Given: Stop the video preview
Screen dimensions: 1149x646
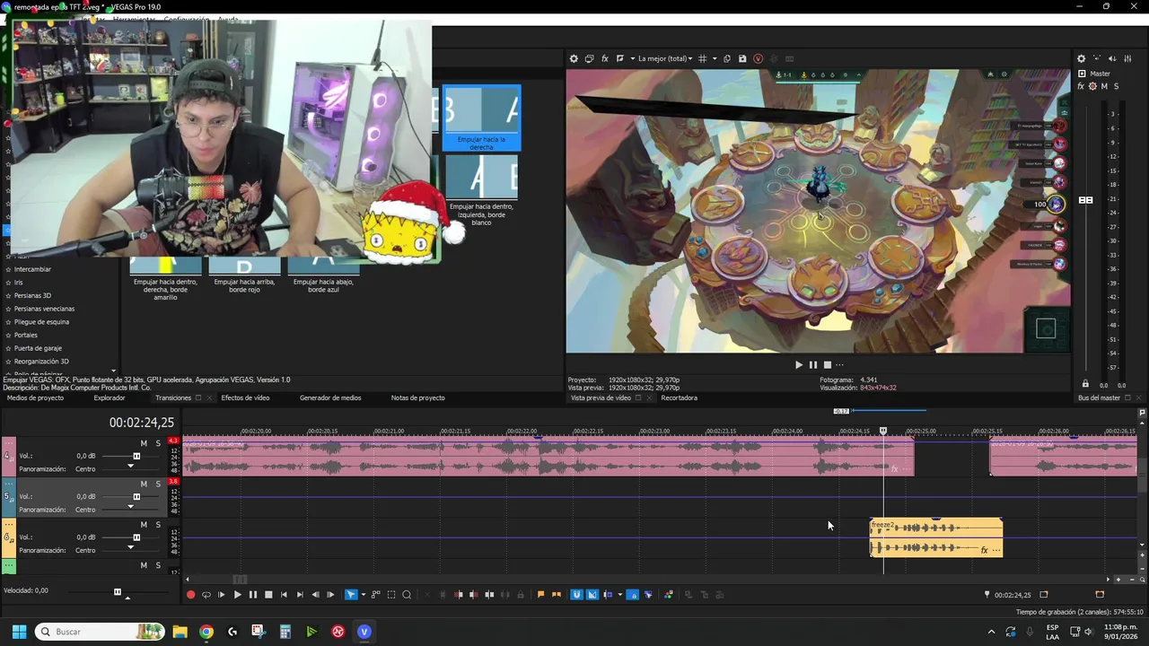Looking at the screenshot, I should [828, 364].
